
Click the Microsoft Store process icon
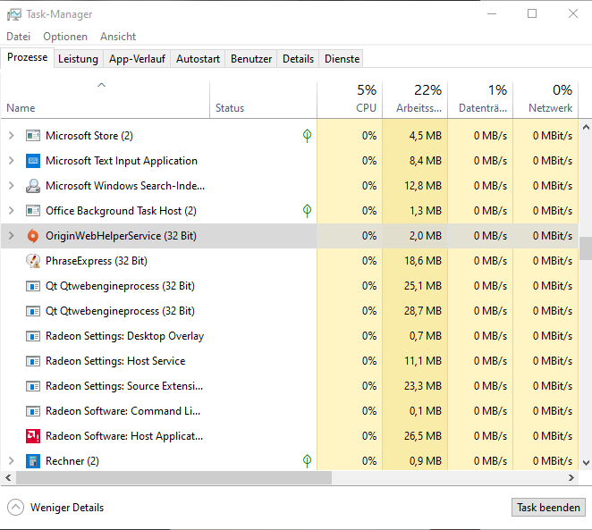pyautogui.click(x=33, y=136)
